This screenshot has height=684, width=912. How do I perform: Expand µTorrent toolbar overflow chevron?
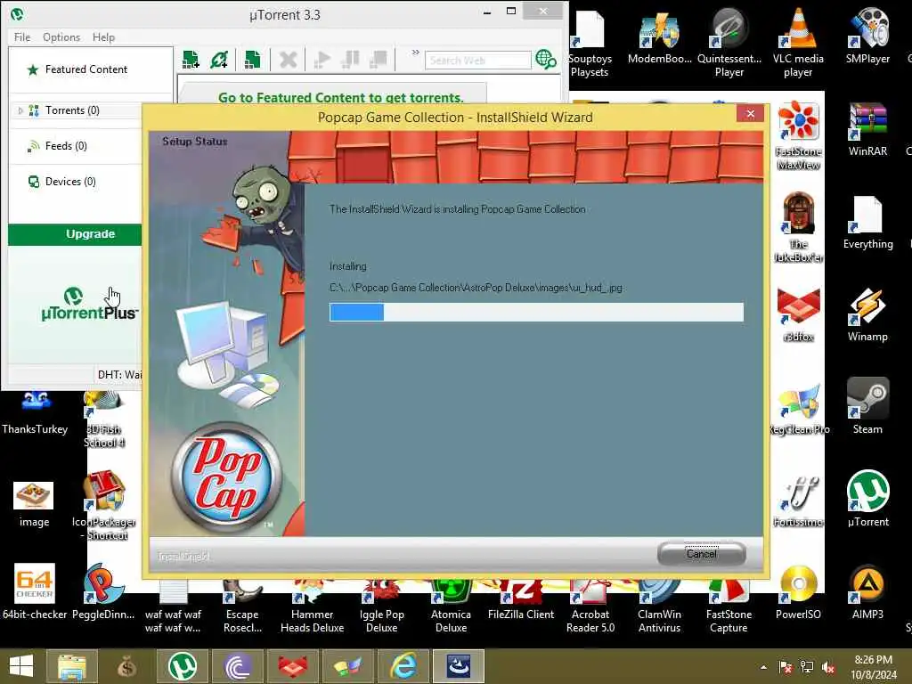click(x=415, y=53)
